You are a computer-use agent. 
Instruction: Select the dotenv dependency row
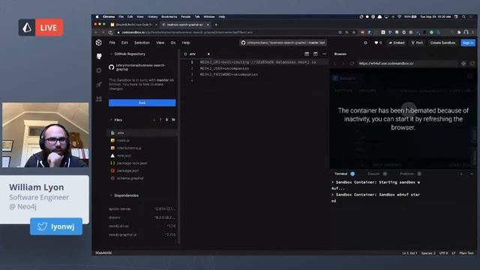(142, 217)
